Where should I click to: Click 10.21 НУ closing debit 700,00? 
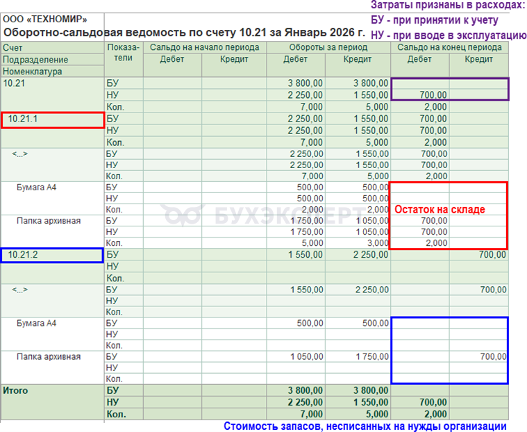[x=433, y=95]
